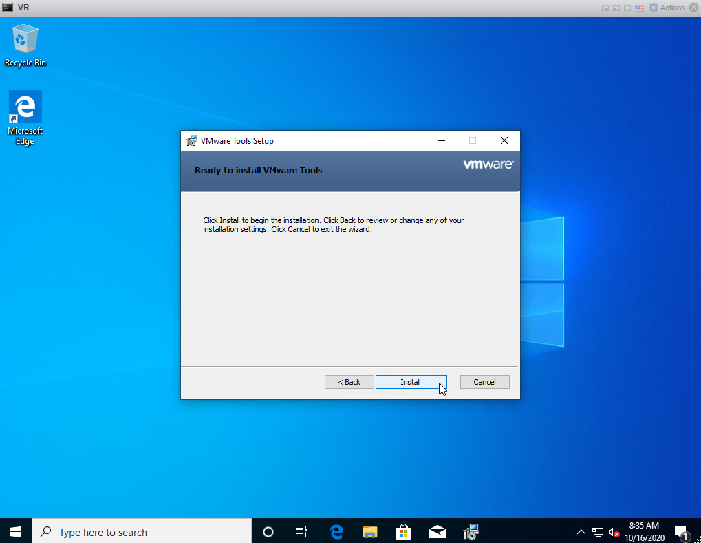This screenshot has width=701, height=543.
Task: Click the VR console monitor icon
Action: (8, 8)
